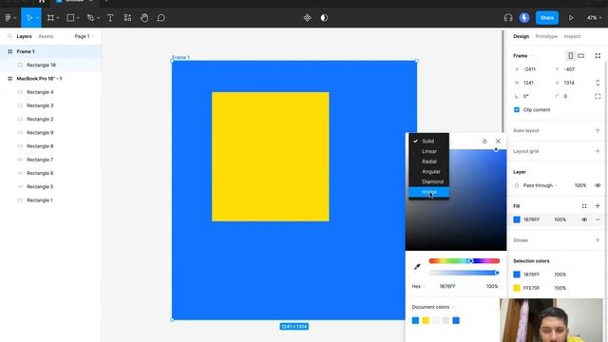Choose Diamond gradient fill type
The height and width of the screenshot is (342, 608).
pos(428,181)
